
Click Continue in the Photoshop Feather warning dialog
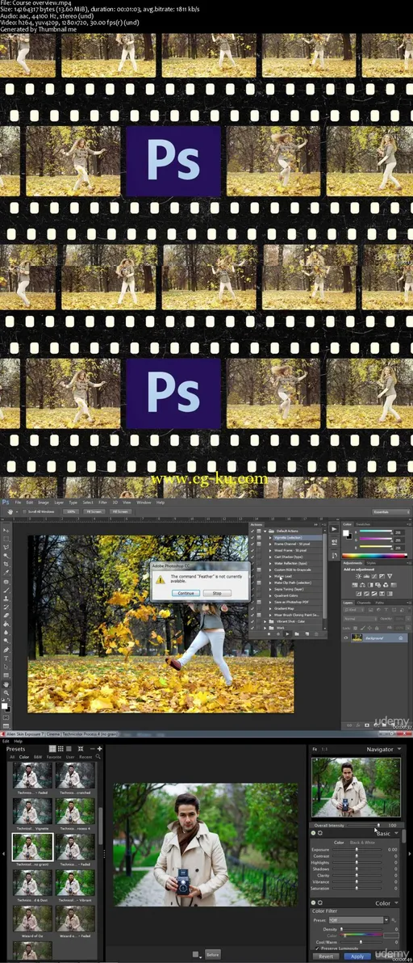coord(186,593)
